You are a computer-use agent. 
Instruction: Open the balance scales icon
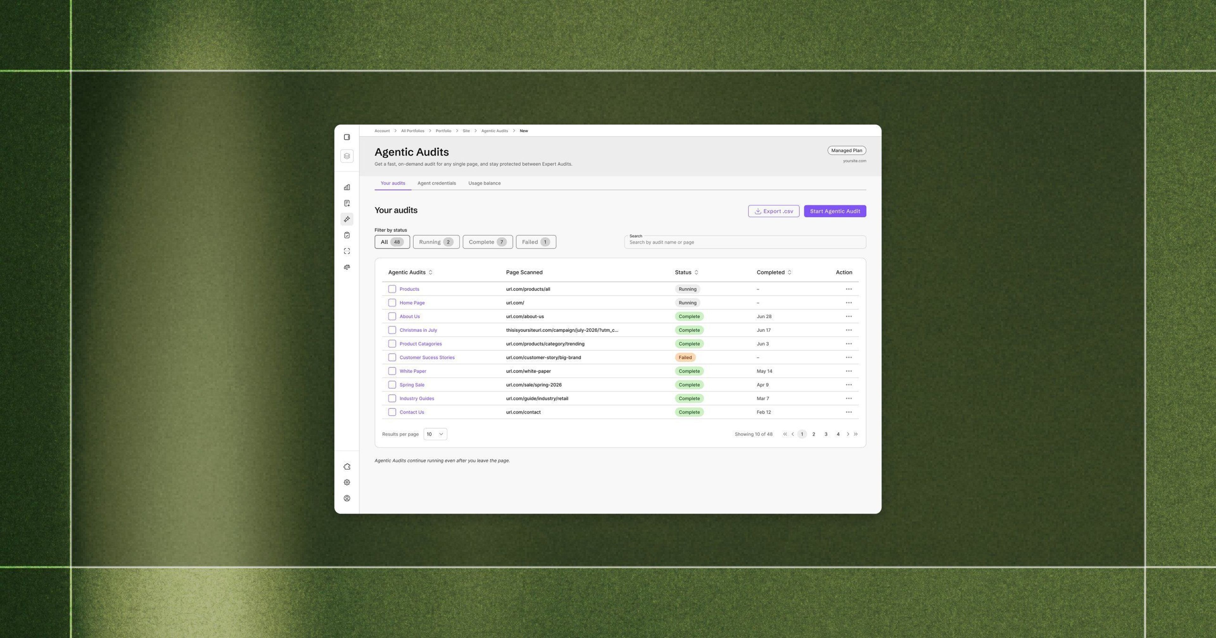347,267
